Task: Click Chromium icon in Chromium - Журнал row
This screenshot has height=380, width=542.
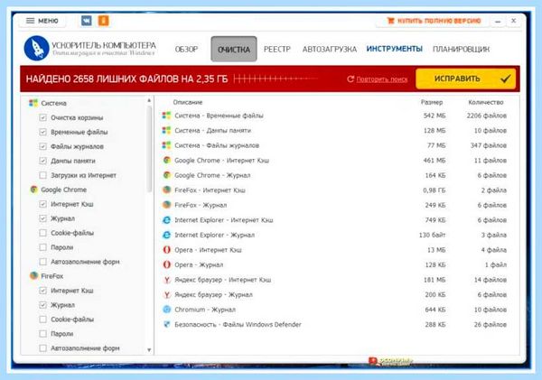Action: pyautogui.click(x=166, y=310)
